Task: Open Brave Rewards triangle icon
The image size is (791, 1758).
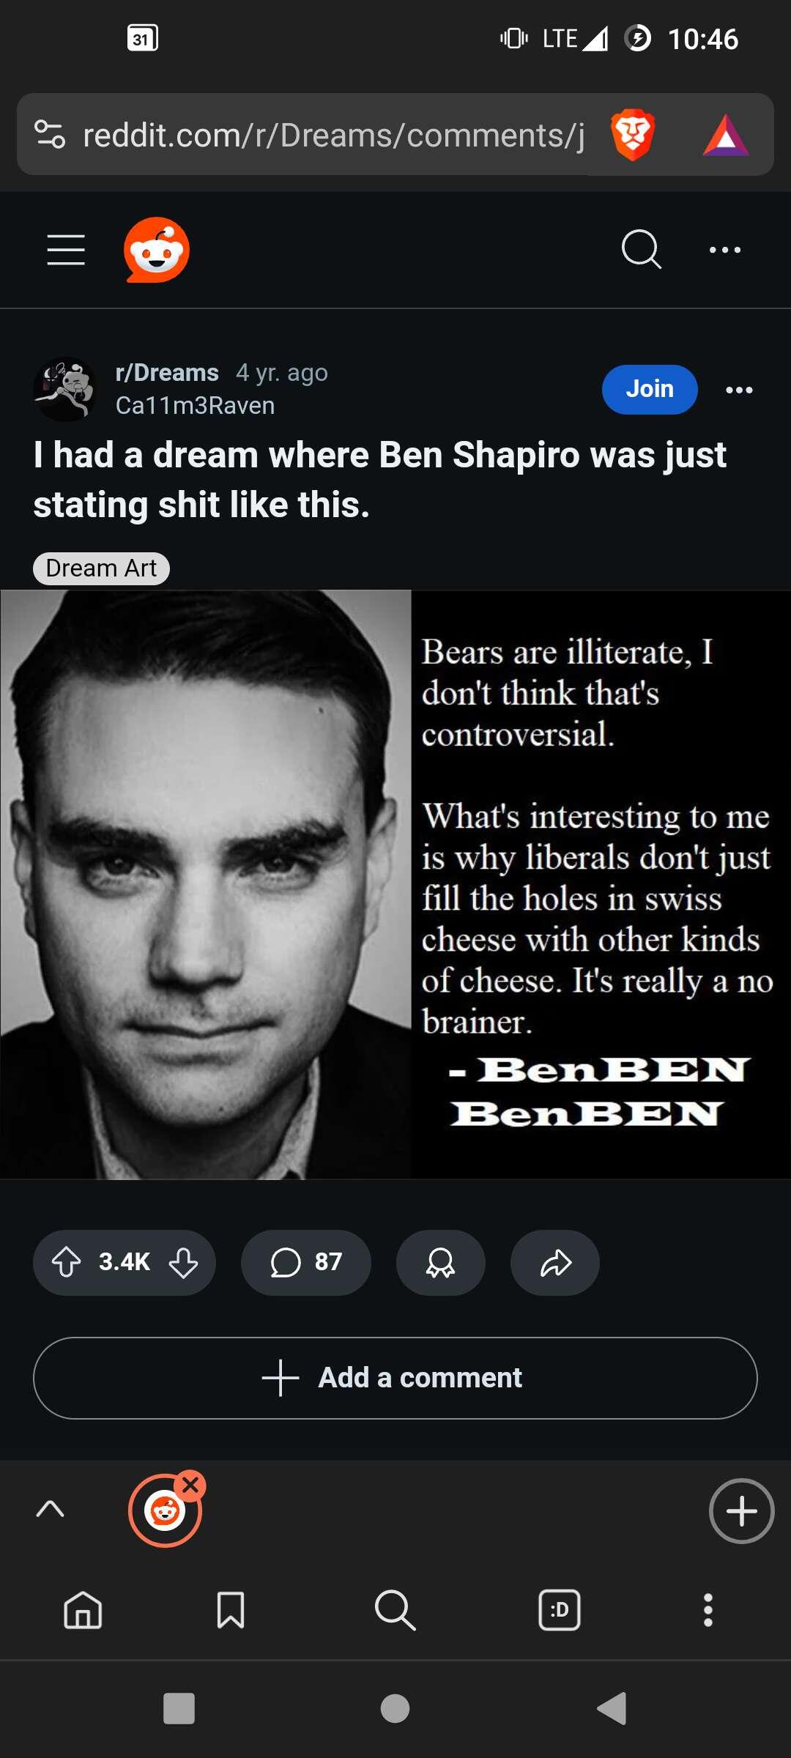Action: pyautogui.click(x=726, y=136)
